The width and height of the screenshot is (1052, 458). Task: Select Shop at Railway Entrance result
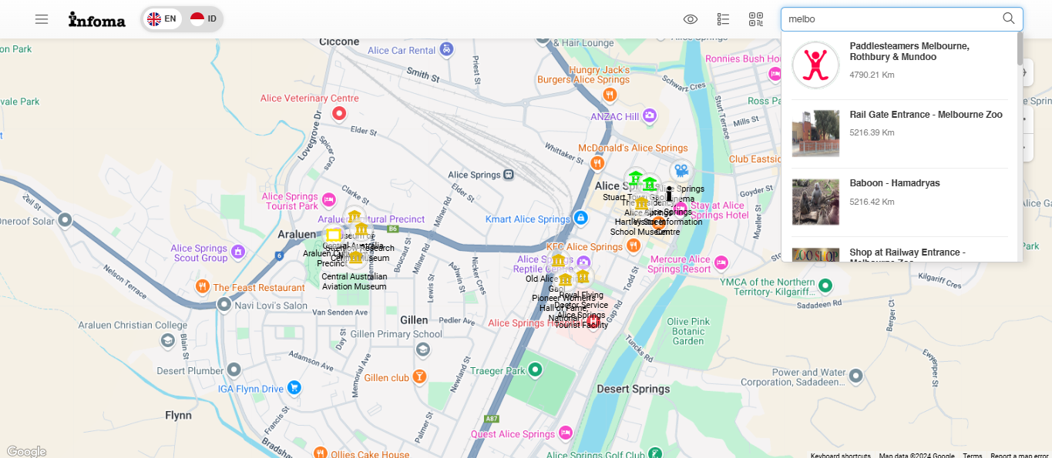click(x=899, y=252)
